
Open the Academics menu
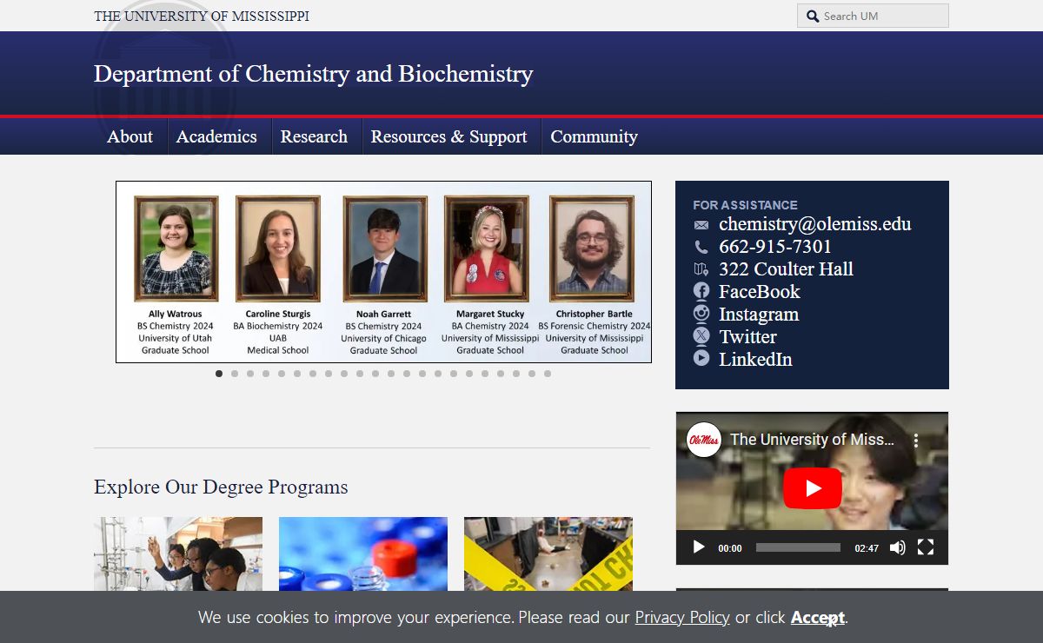(x=216, y=136)
